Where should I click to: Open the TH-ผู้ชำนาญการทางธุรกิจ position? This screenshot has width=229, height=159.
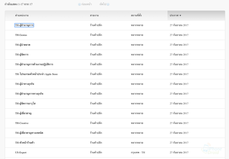click(29, 94)
